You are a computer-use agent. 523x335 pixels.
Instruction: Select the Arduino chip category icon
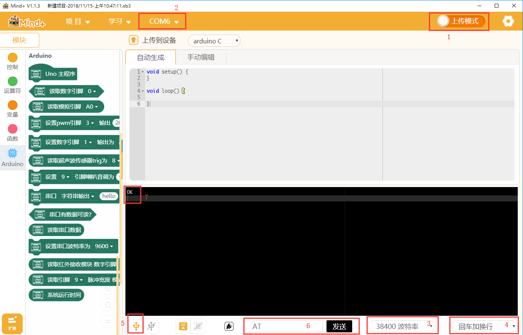pyautogui.click(x=12, y=153)
